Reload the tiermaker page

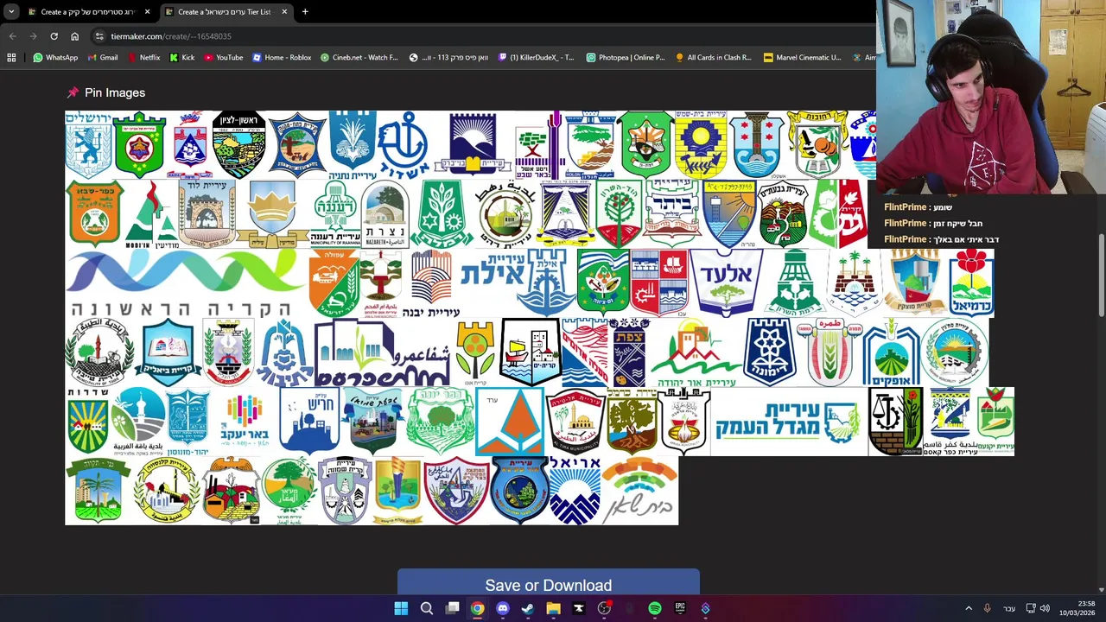click(54, 36)
